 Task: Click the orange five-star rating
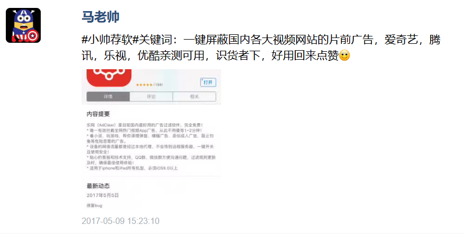pos(144,85)
